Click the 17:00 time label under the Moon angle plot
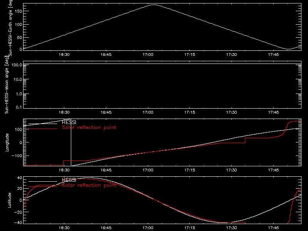308x231 pixels. (148, 112)
